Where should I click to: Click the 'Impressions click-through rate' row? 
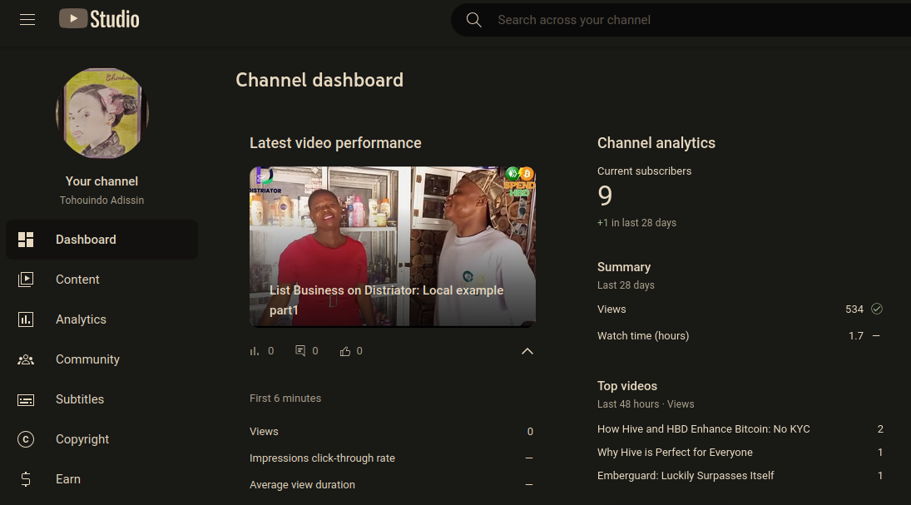tap(392, 458)
